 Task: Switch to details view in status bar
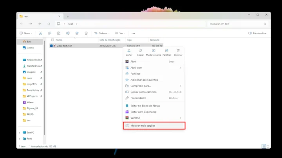pos(264,146)
